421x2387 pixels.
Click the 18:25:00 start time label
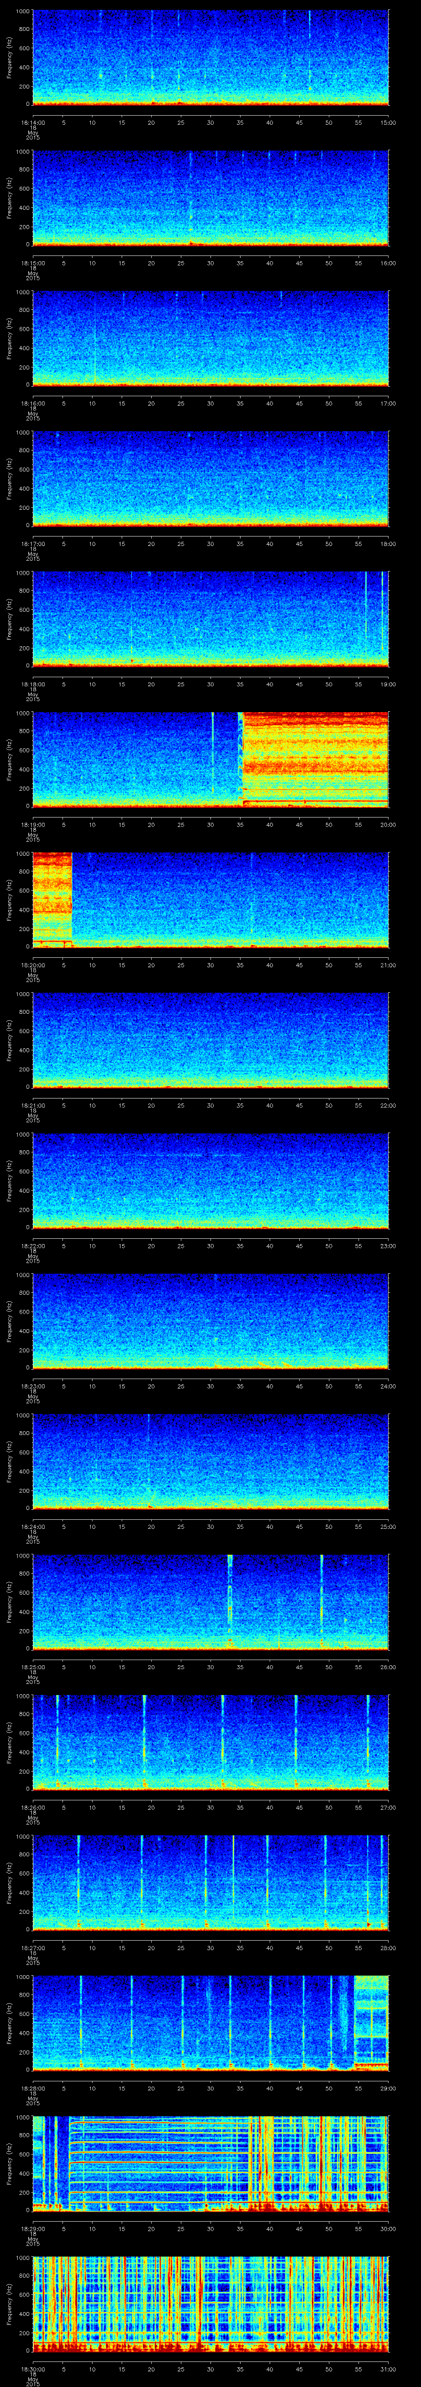click(32, 1667)
